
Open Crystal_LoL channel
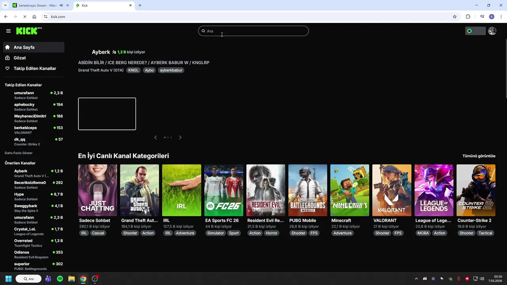point(34,231)
